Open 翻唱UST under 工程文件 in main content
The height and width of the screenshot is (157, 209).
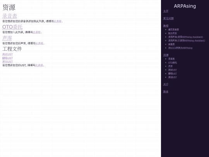(7, 58)
